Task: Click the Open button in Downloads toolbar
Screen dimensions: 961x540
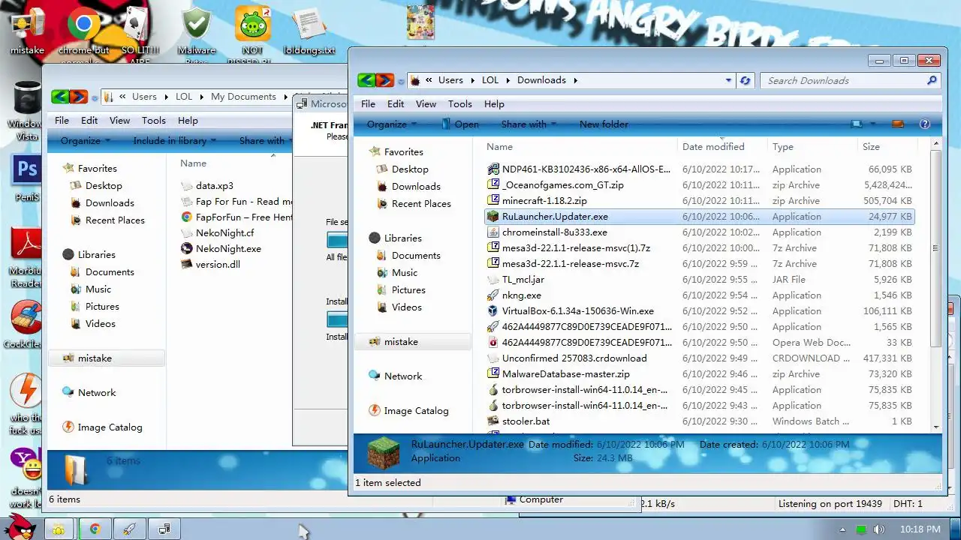Action: click(459, 124)
